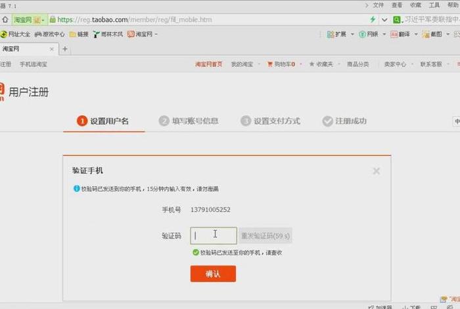Viewport: 460px width, 309px height.
Task: Expand the 翻译 dropdown arrow
Action: [x=416, y=34]
